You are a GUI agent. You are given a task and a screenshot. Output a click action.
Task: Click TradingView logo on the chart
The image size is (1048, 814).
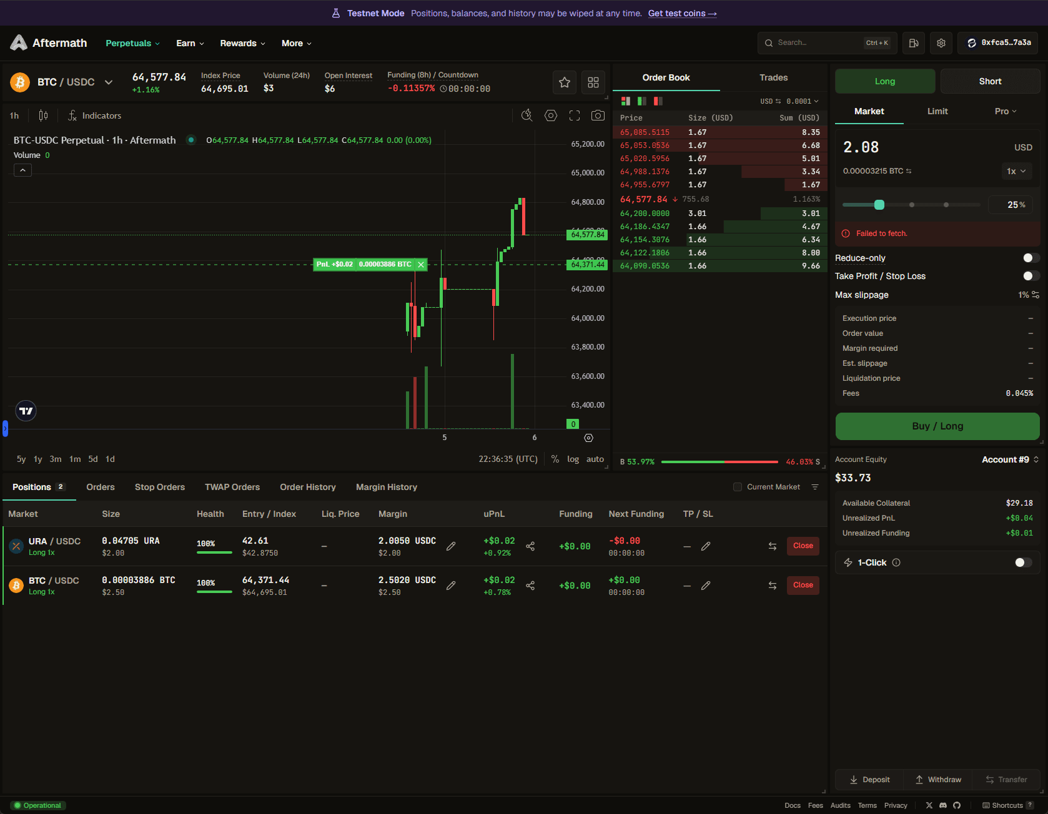[26, 411]
